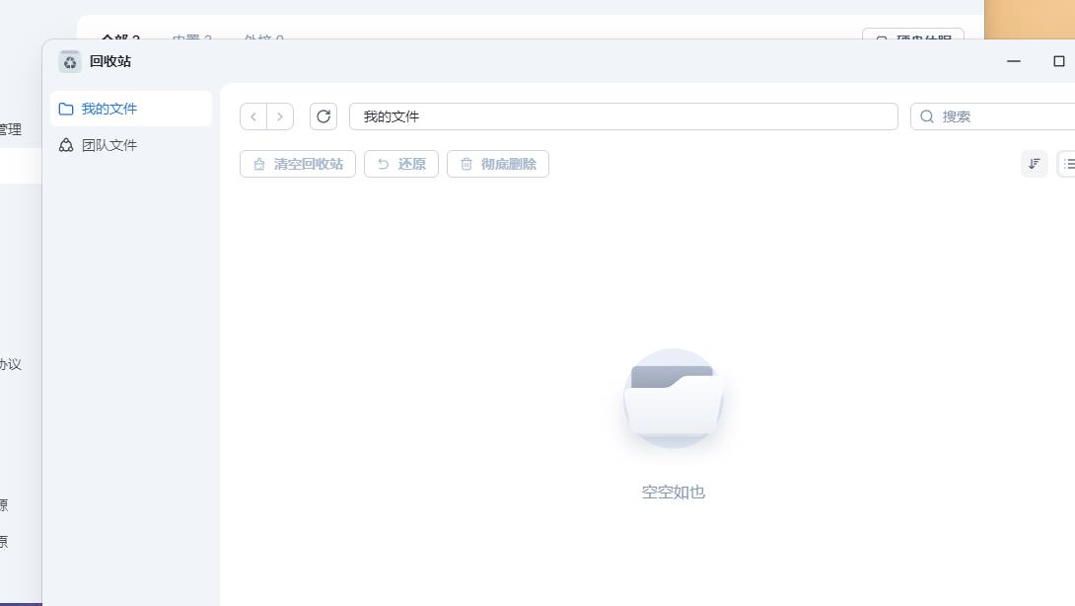Click the magnifier icon in search box

click(927, 116)
